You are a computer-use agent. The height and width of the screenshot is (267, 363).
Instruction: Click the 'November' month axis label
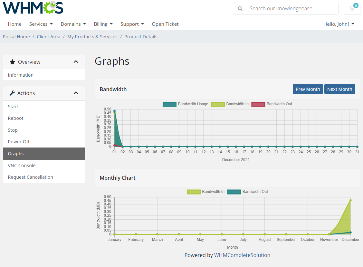click(x=329, y=239)
